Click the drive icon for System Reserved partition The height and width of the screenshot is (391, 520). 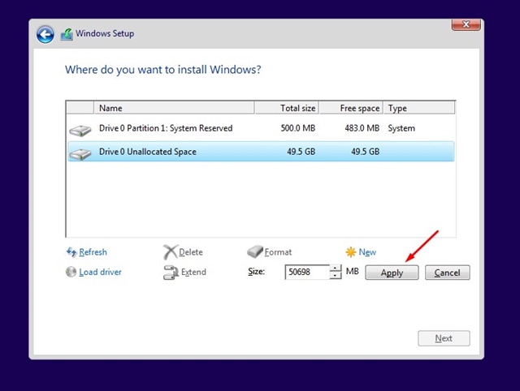[80, 131]
